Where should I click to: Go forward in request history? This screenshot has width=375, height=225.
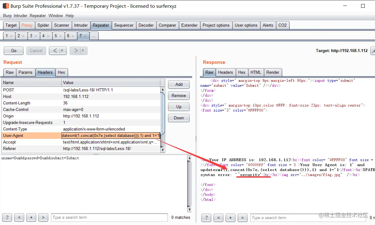click(x=75, y=51)
